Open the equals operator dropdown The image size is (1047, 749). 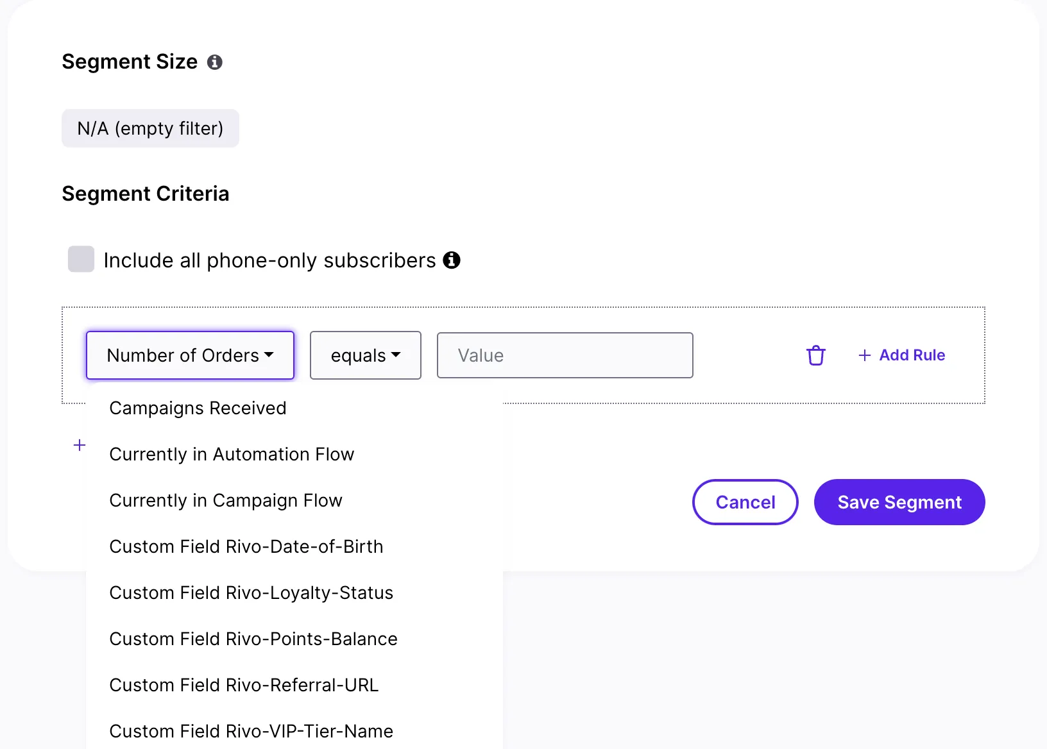(x=365, y=355)
